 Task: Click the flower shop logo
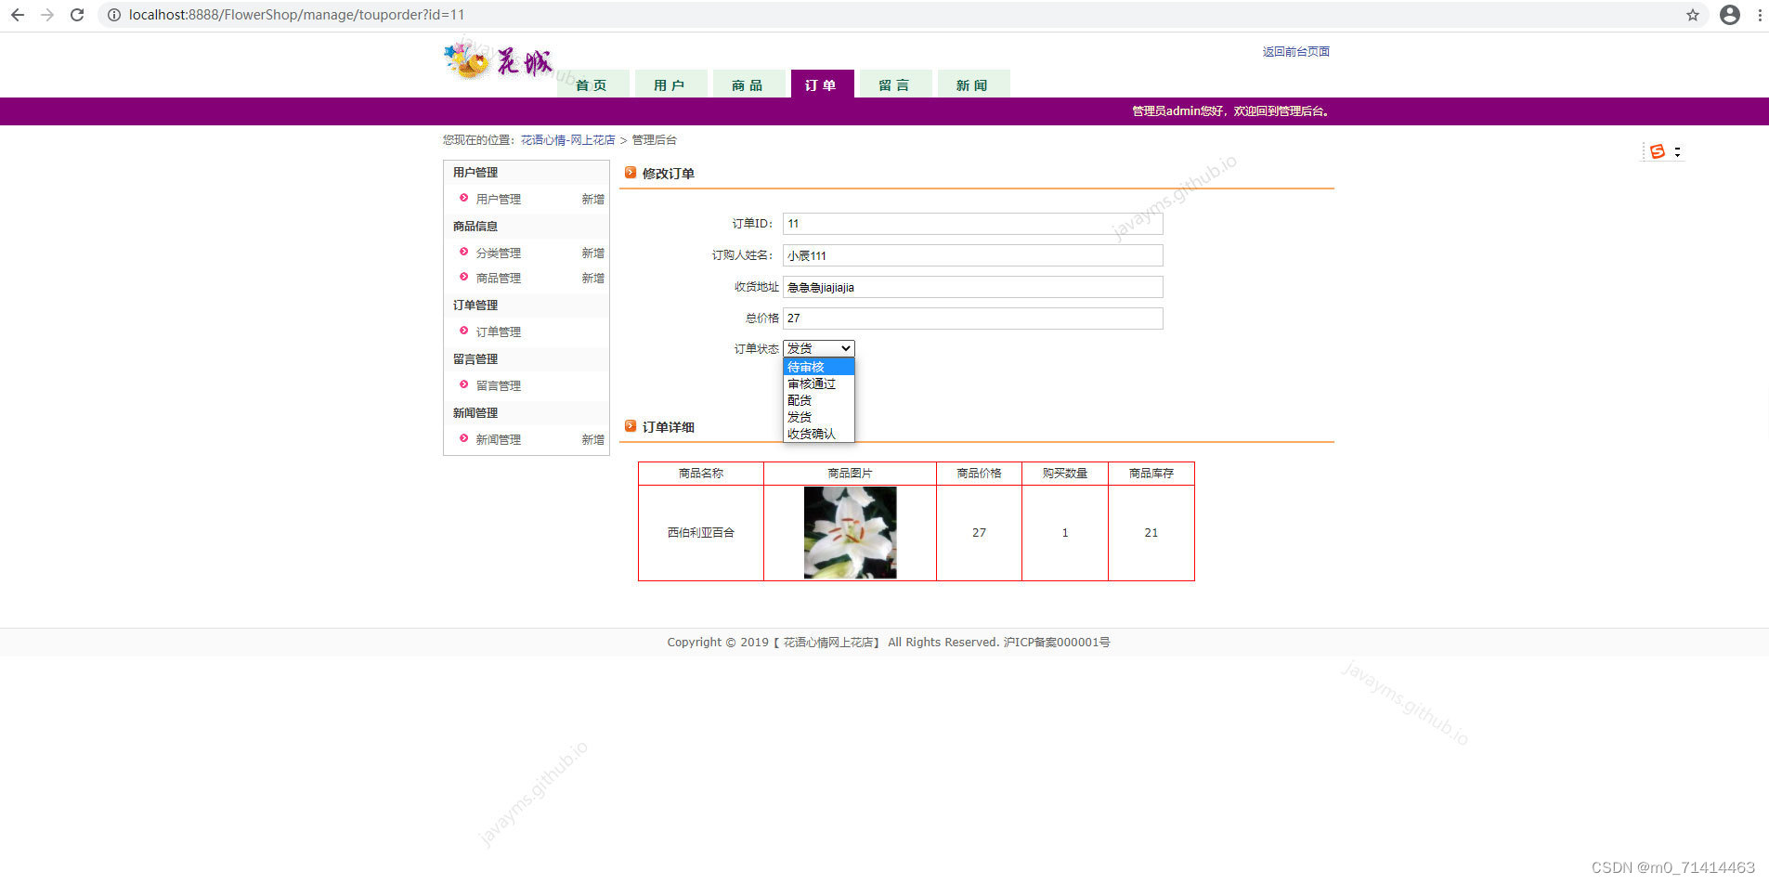pos(499,61)
